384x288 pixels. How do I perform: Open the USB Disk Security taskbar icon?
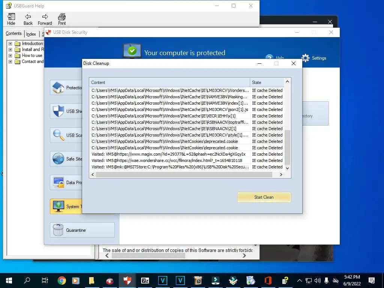point(127,280)
